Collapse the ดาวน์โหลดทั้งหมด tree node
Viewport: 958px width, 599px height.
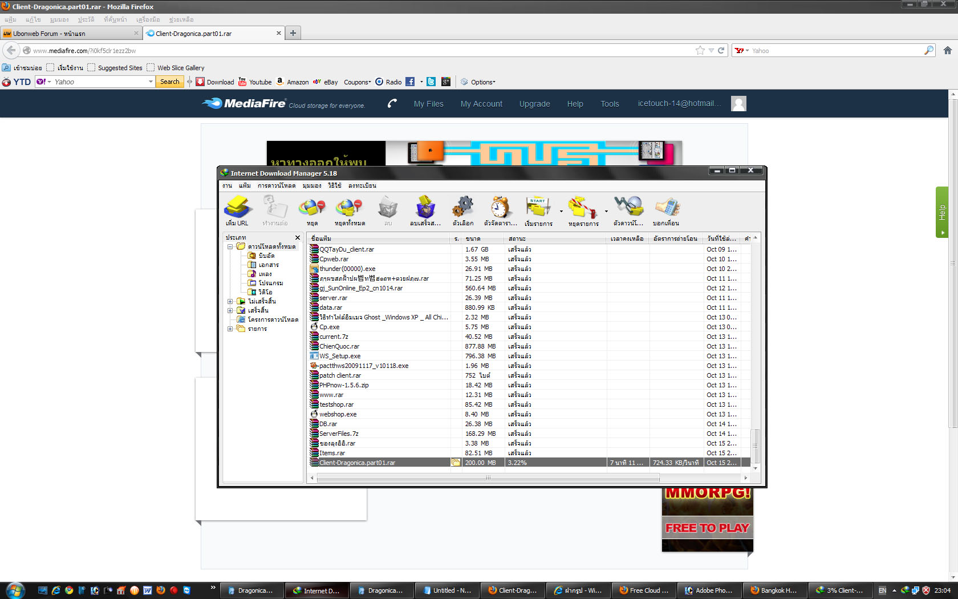tap(230, 247)
